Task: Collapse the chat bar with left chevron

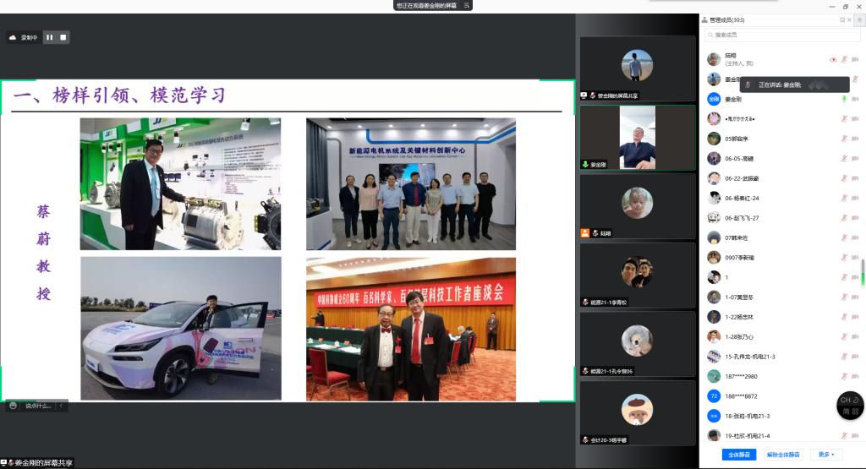Action: click(61, 406)
